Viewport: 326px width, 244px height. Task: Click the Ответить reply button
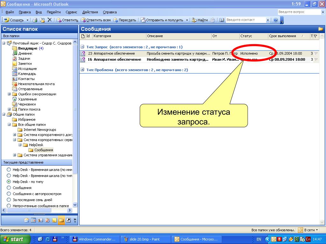coord(67,20)
